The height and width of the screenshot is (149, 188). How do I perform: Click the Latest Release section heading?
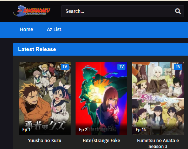pyautogui.click(x=37, y=49)
